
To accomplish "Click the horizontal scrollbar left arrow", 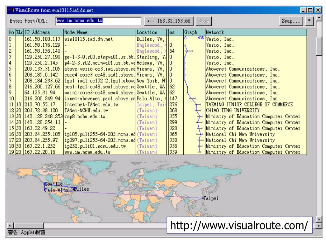I will click(x=10, y=226).
